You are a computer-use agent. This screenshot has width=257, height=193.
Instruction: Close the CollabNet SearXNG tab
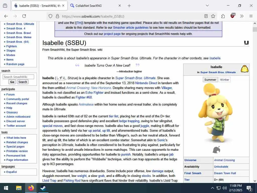(120, 6)
